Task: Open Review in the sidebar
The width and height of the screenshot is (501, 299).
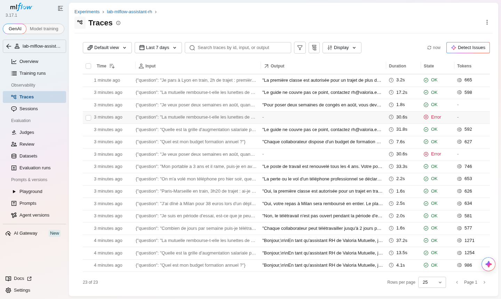Action: click(x=34, y=144)
